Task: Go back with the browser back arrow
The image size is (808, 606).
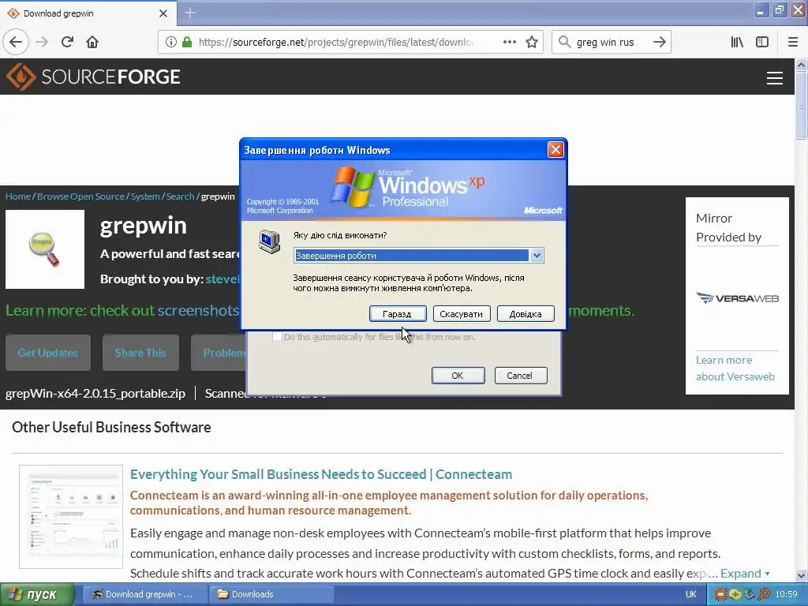Action: click(x=16, y=43)
